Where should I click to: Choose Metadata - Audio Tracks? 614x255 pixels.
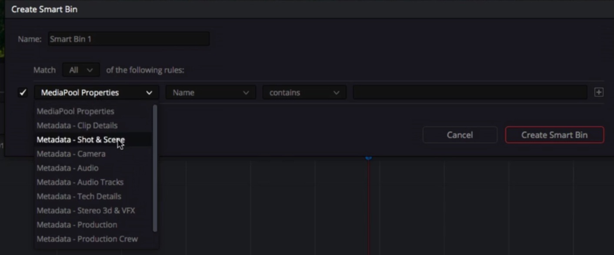[80, 182]
